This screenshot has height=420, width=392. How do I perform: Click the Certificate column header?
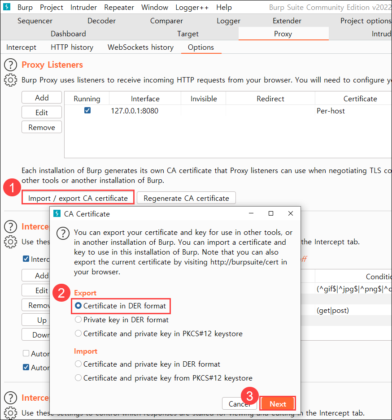354,98
